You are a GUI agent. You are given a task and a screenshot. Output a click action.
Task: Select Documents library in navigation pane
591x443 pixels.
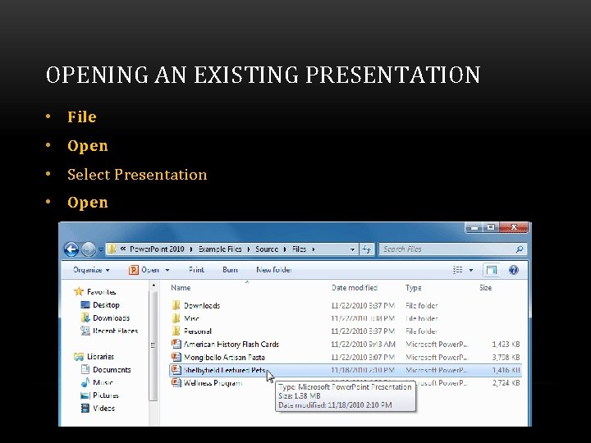tap(112, 369)
